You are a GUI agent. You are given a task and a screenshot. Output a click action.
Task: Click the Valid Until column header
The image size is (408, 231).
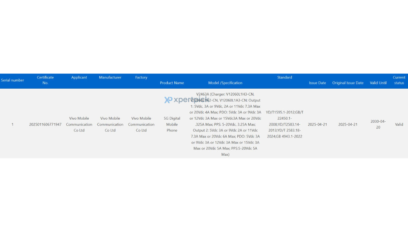[x=378, y=83]
